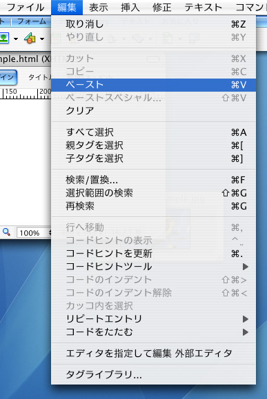The image size is (267, 399).
Task: Expand リピートエントリ submenu
Action: pos(153,319)
